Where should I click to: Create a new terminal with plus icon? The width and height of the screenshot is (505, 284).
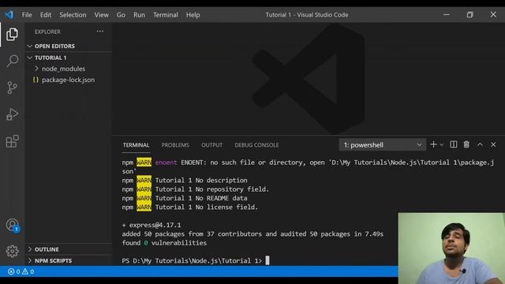tap(433, 144)
